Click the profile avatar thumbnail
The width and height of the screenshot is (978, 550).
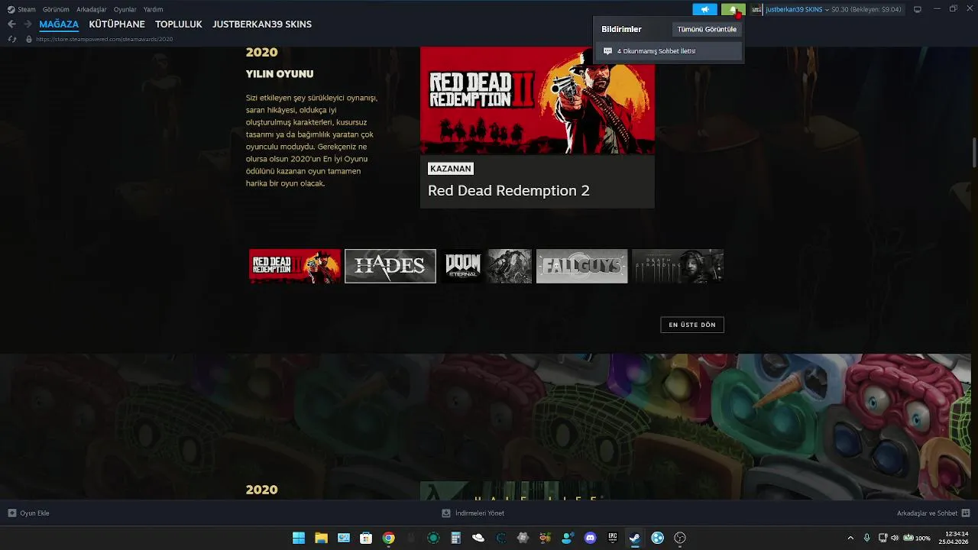click(756, 9)
